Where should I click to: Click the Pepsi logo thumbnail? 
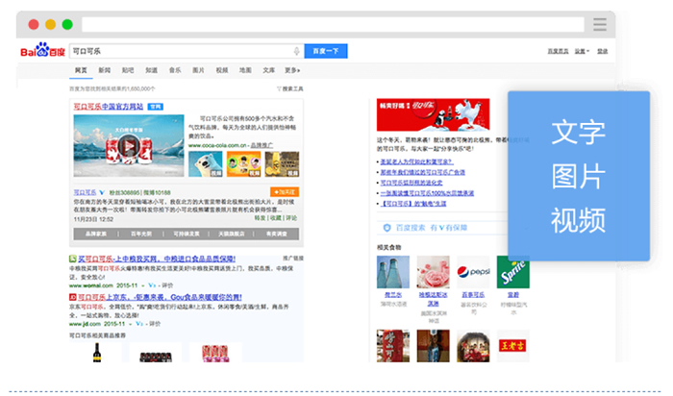[473, 272]
